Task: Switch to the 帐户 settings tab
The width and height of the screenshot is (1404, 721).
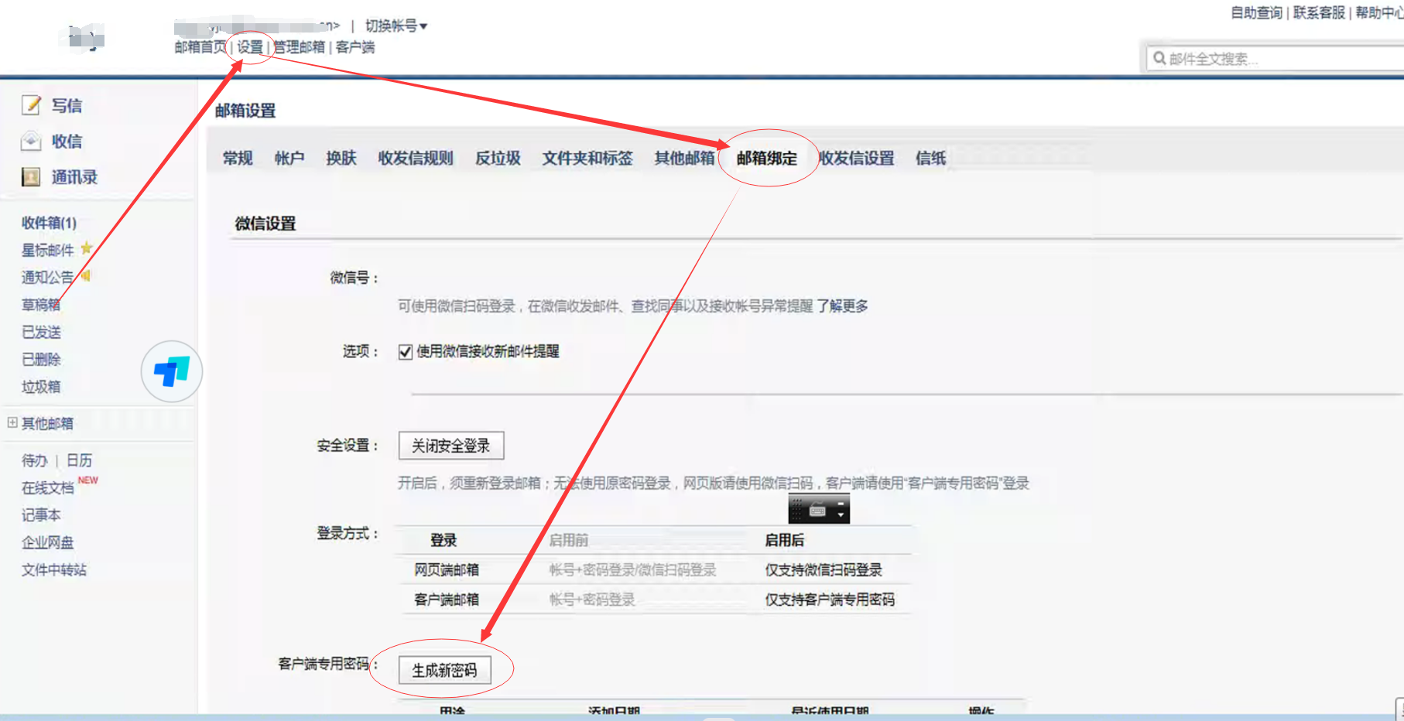Action: pyautogui.click(x=289, y=158)
